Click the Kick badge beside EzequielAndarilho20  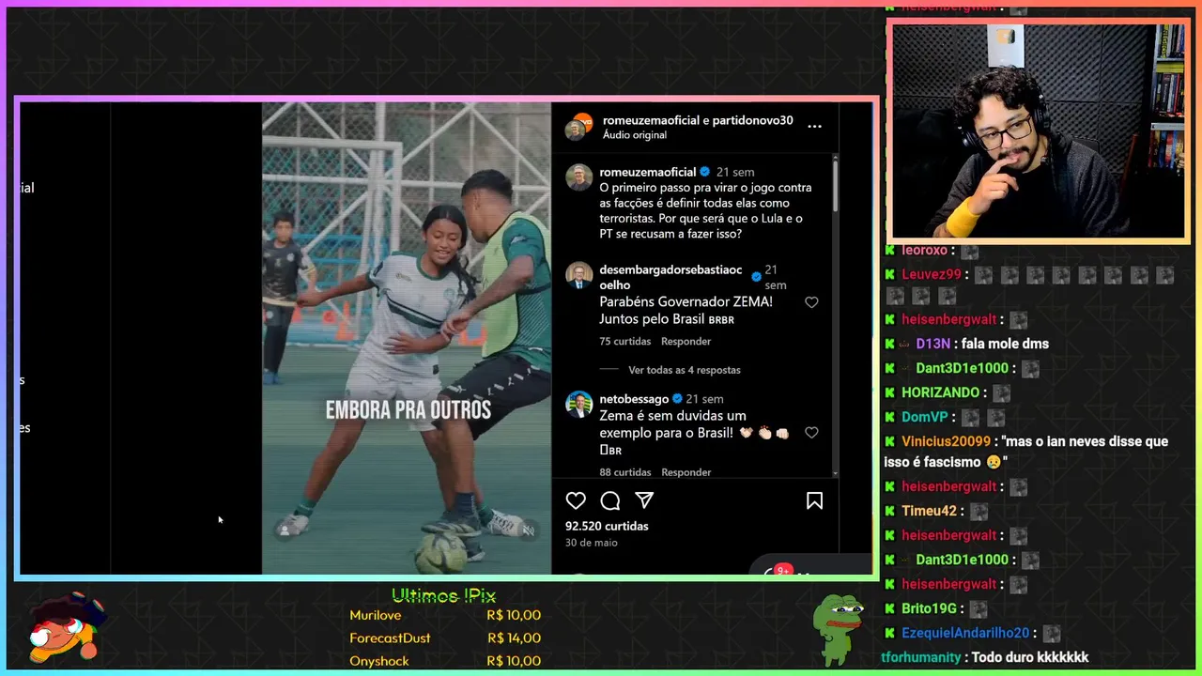coord(889,633)
